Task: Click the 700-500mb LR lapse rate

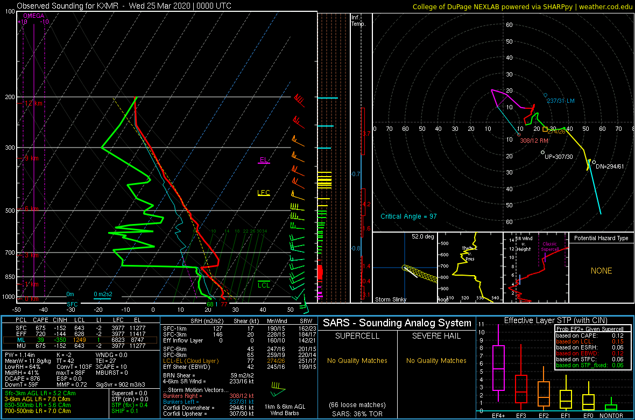Action: [38, 410]
